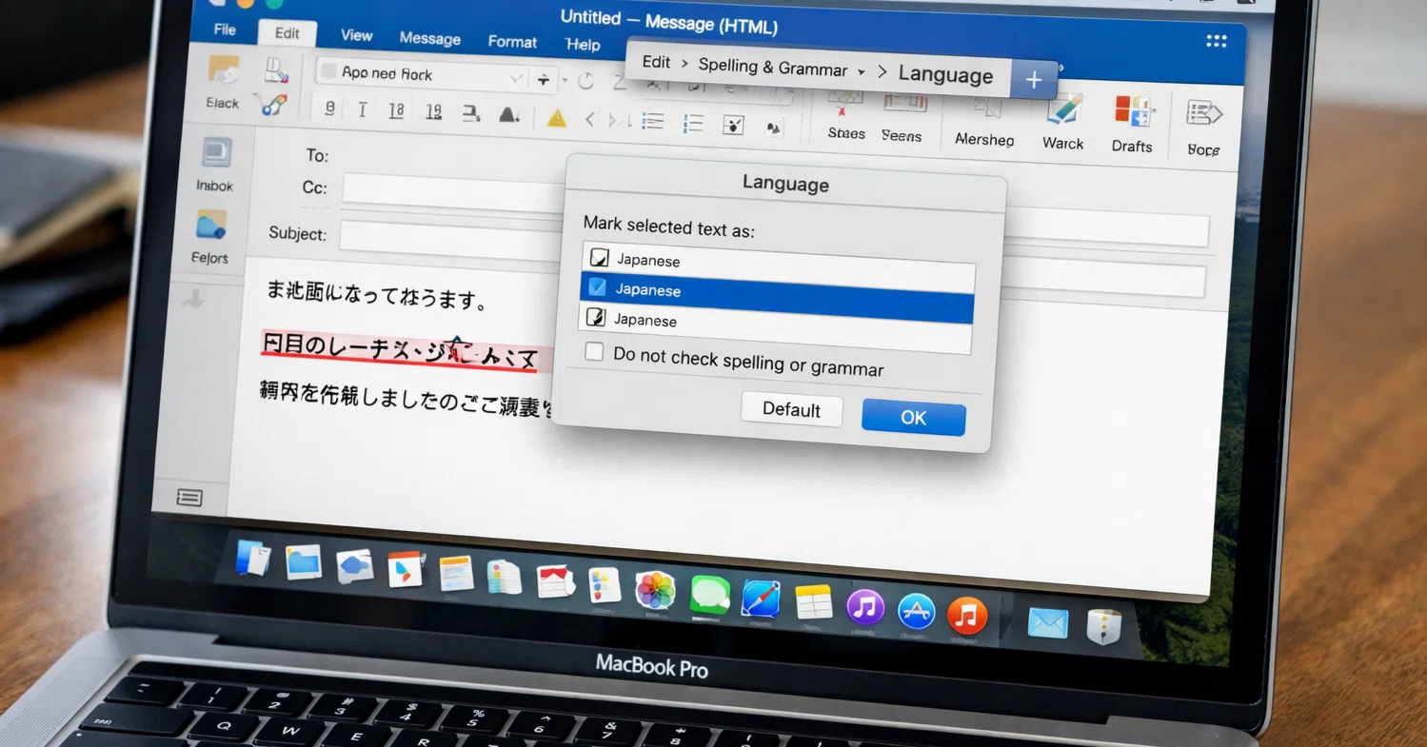Click the numbered list icon
1427x747 pixels.
click(x=693, y=124)
